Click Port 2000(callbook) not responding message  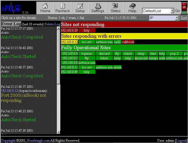click(23, 98)
